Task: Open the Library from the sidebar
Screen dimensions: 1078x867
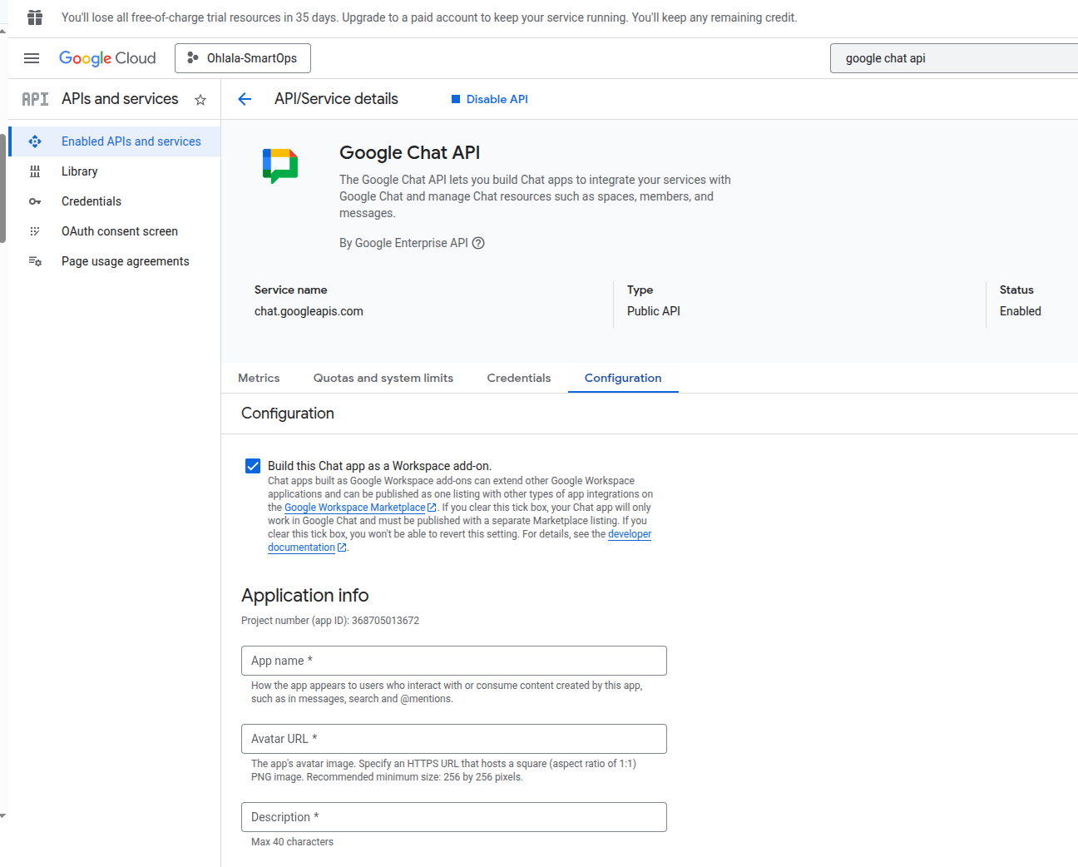Action: [x=79, y=171]
